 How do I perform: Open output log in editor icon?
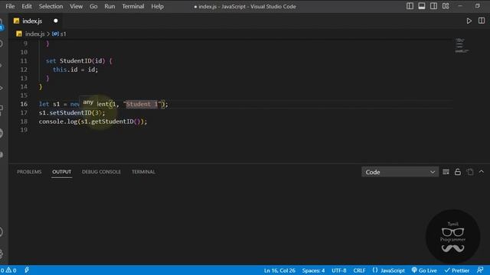469,172
